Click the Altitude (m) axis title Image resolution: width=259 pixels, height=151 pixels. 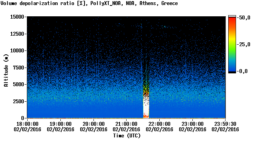[6, 70]
